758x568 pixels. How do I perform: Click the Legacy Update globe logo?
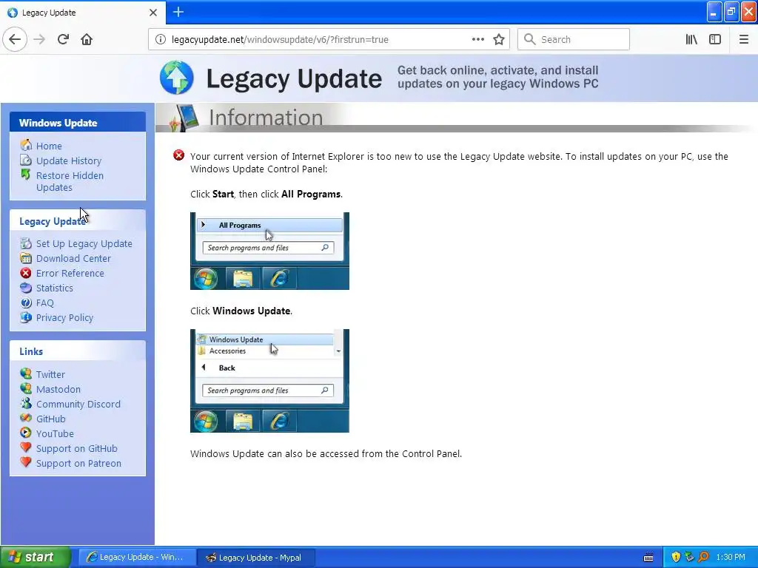tap(177, 77)
